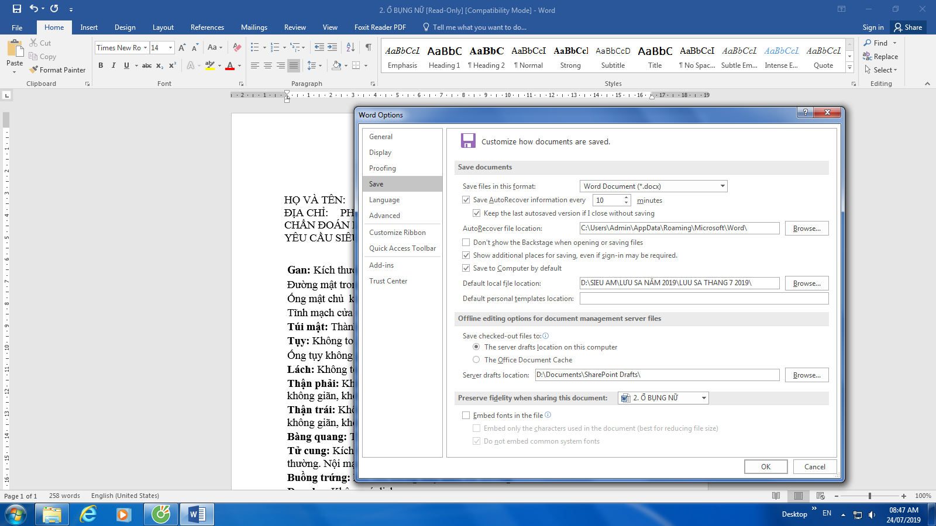Expand the Preserve fidelity document dropdown
The width and height of the screenshot is (936, 526).
pos(704,398)
